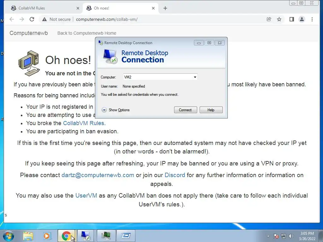Launch Windows Media Player from taskbar
This screenshot has width=323, height=242.
[x=47, y=236]
